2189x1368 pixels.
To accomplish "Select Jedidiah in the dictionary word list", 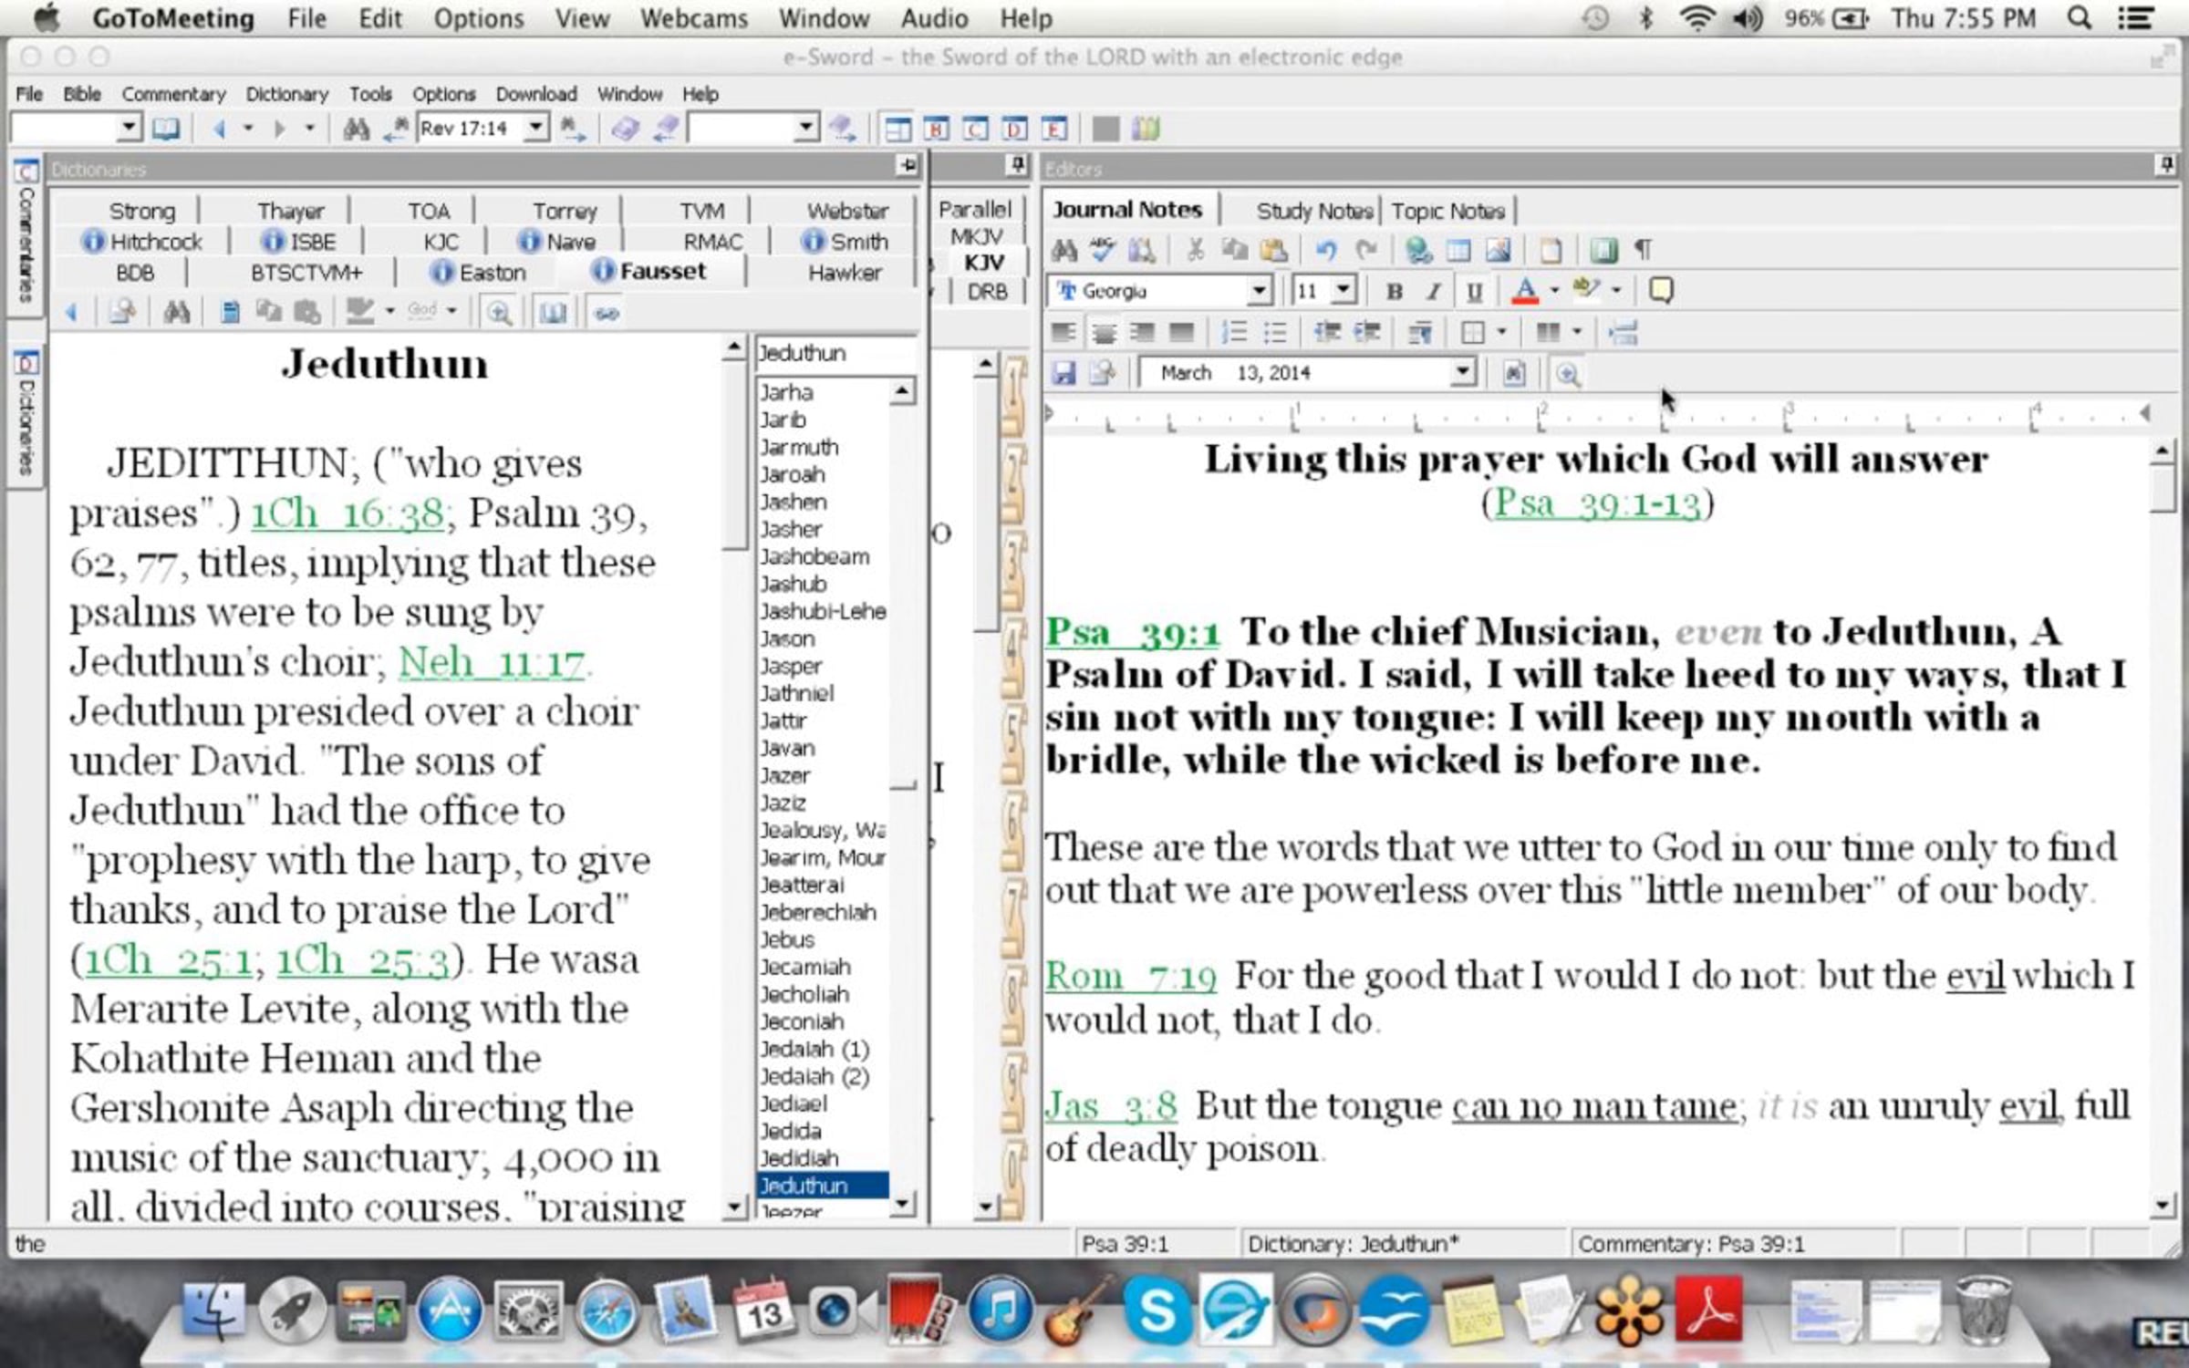I will pos(799,1158).
